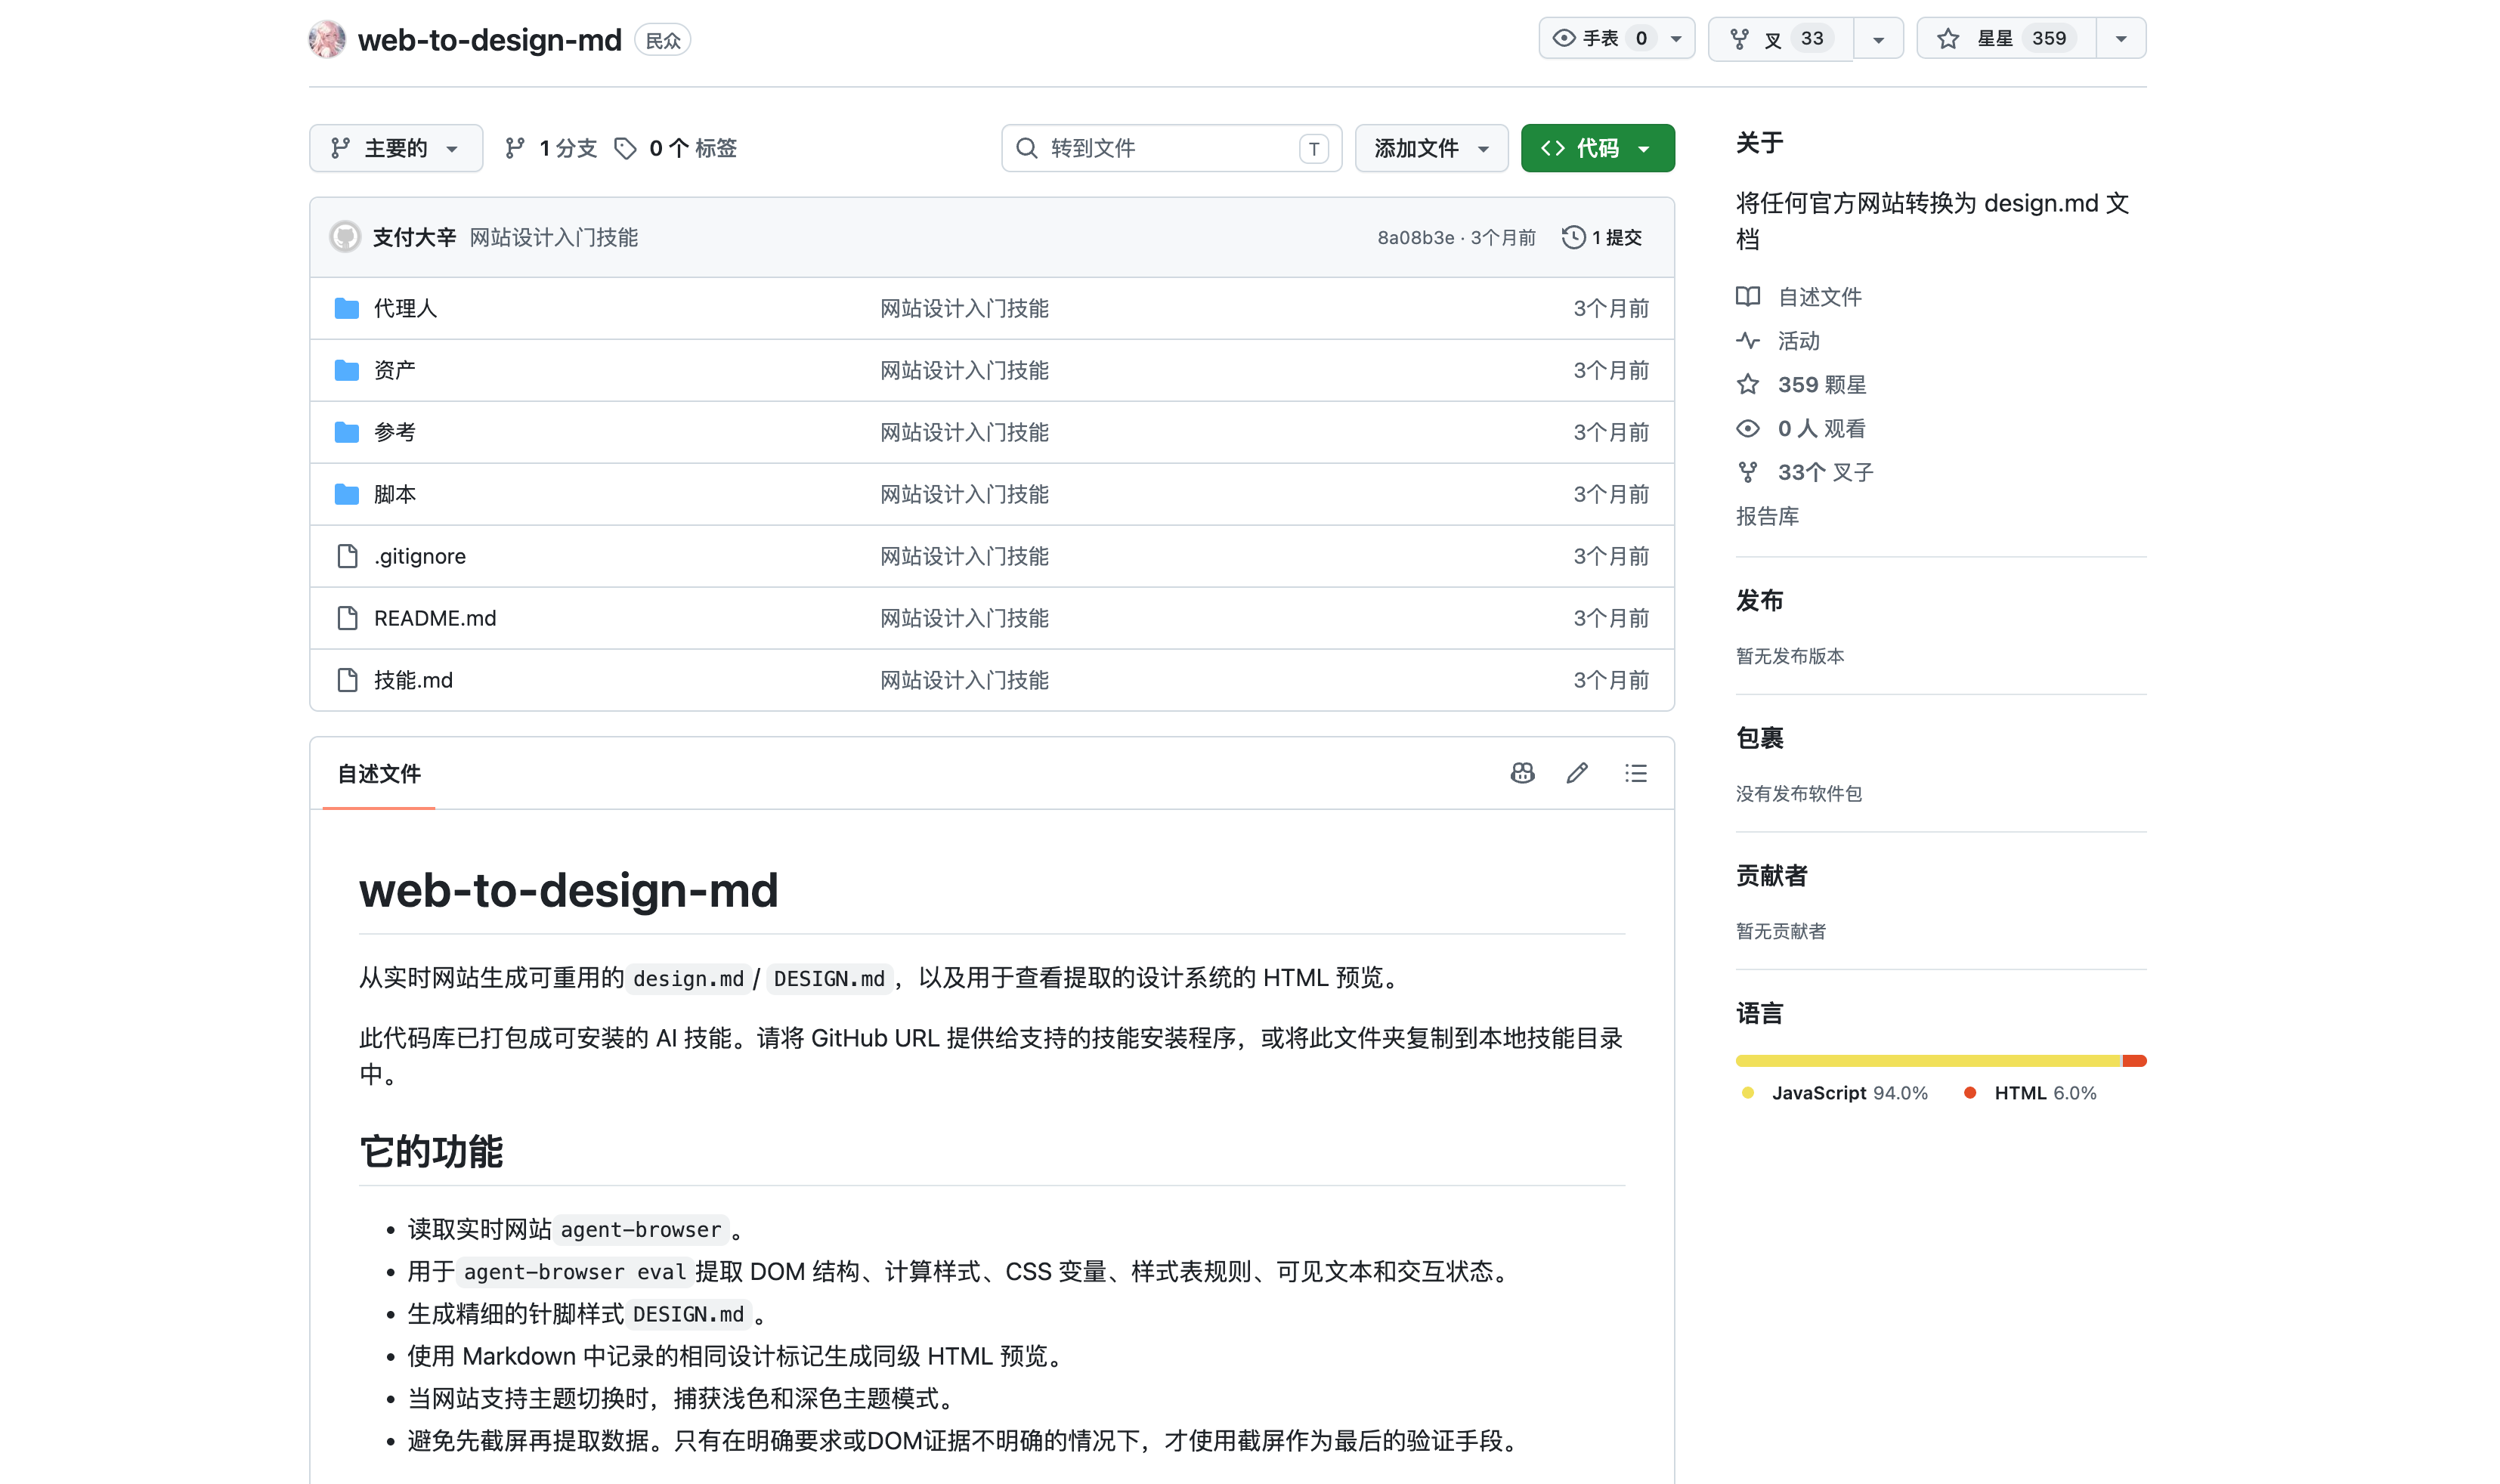Open the 参考 folder
Screen dimensions: 2500x1484
[x=395, y=432]
